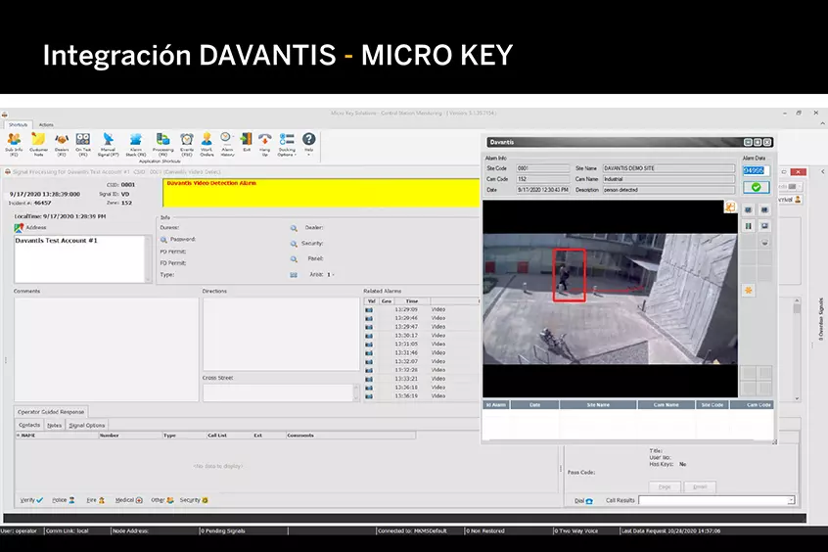Select related alarm at 13:33:21
The width and height of the screenshot is (828, 552).
pyautogui.click(x=421, y=379)
